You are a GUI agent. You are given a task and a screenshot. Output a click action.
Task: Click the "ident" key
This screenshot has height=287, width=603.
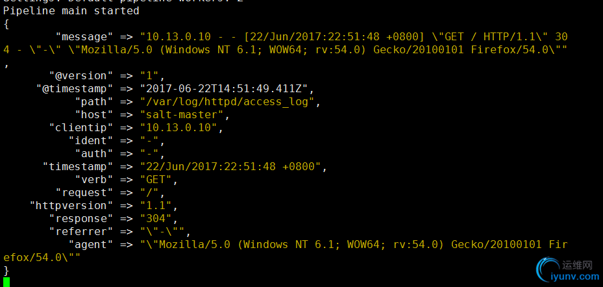coord(90,141)
